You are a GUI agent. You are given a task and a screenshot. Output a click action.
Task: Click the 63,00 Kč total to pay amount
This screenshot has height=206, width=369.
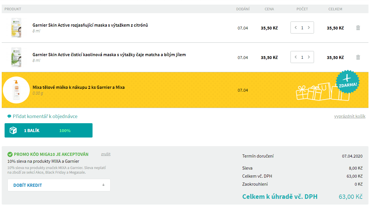pos(351,197)
